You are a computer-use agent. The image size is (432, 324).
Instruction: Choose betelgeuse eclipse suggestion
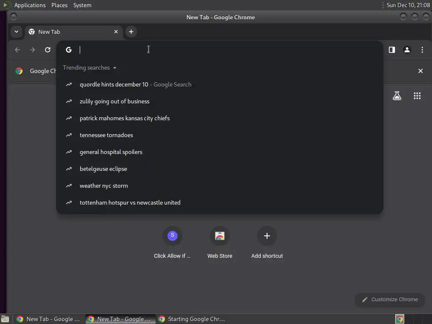(x=219, y=169)
